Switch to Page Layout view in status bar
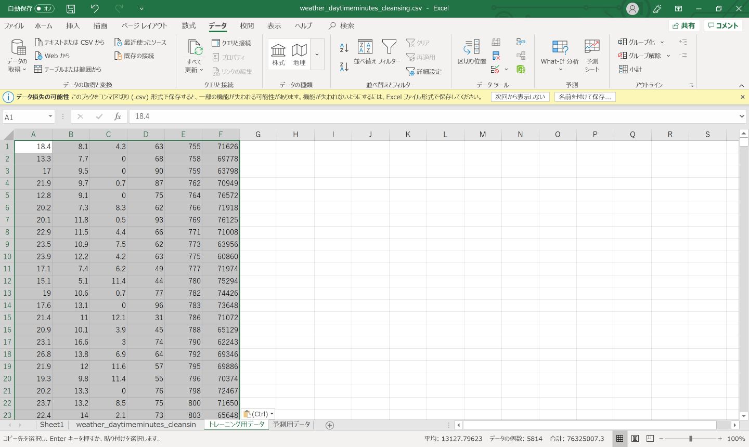This screenshot has width=749, height=447. click(635, 439)
